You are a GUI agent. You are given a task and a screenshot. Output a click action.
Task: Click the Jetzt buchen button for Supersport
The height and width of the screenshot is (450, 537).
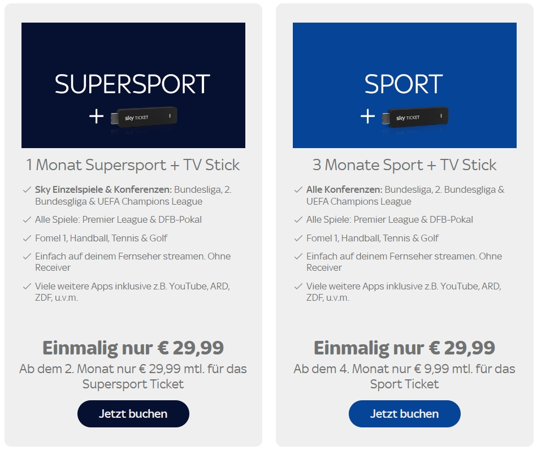pyautogui.click(x=133, y=414)
